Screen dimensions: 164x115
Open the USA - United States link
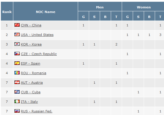tap(37, 35)
